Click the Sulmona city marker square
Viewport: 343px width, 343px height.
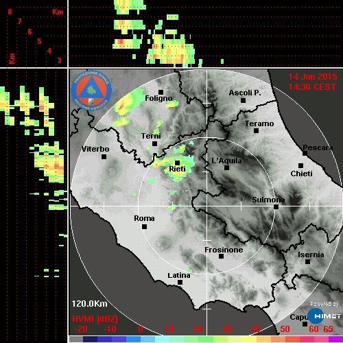[276, 207]
